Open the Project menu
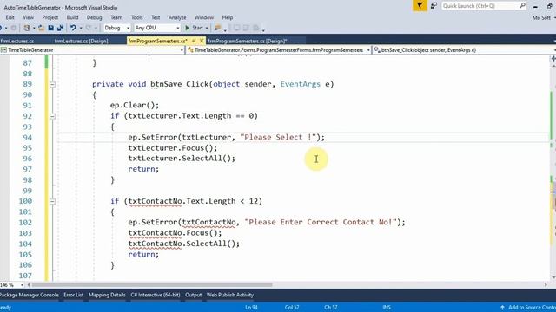 click(50, 17)
